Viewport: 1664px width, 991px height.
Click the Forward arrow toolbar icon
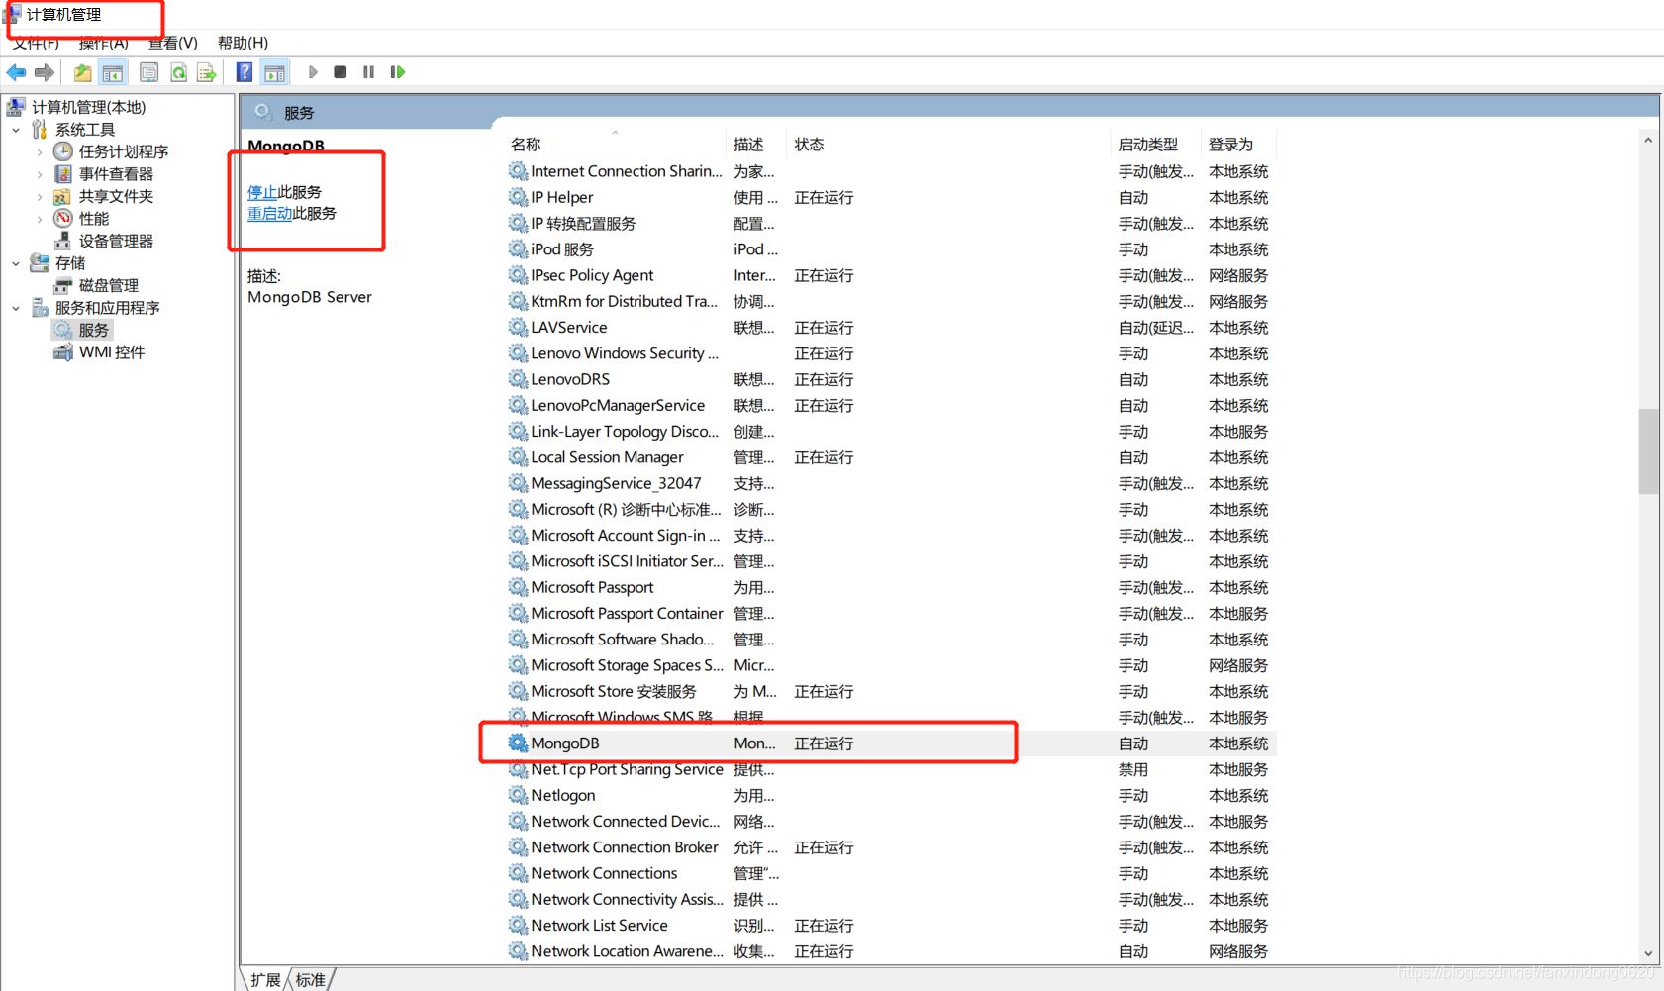(x=44, y=72)
